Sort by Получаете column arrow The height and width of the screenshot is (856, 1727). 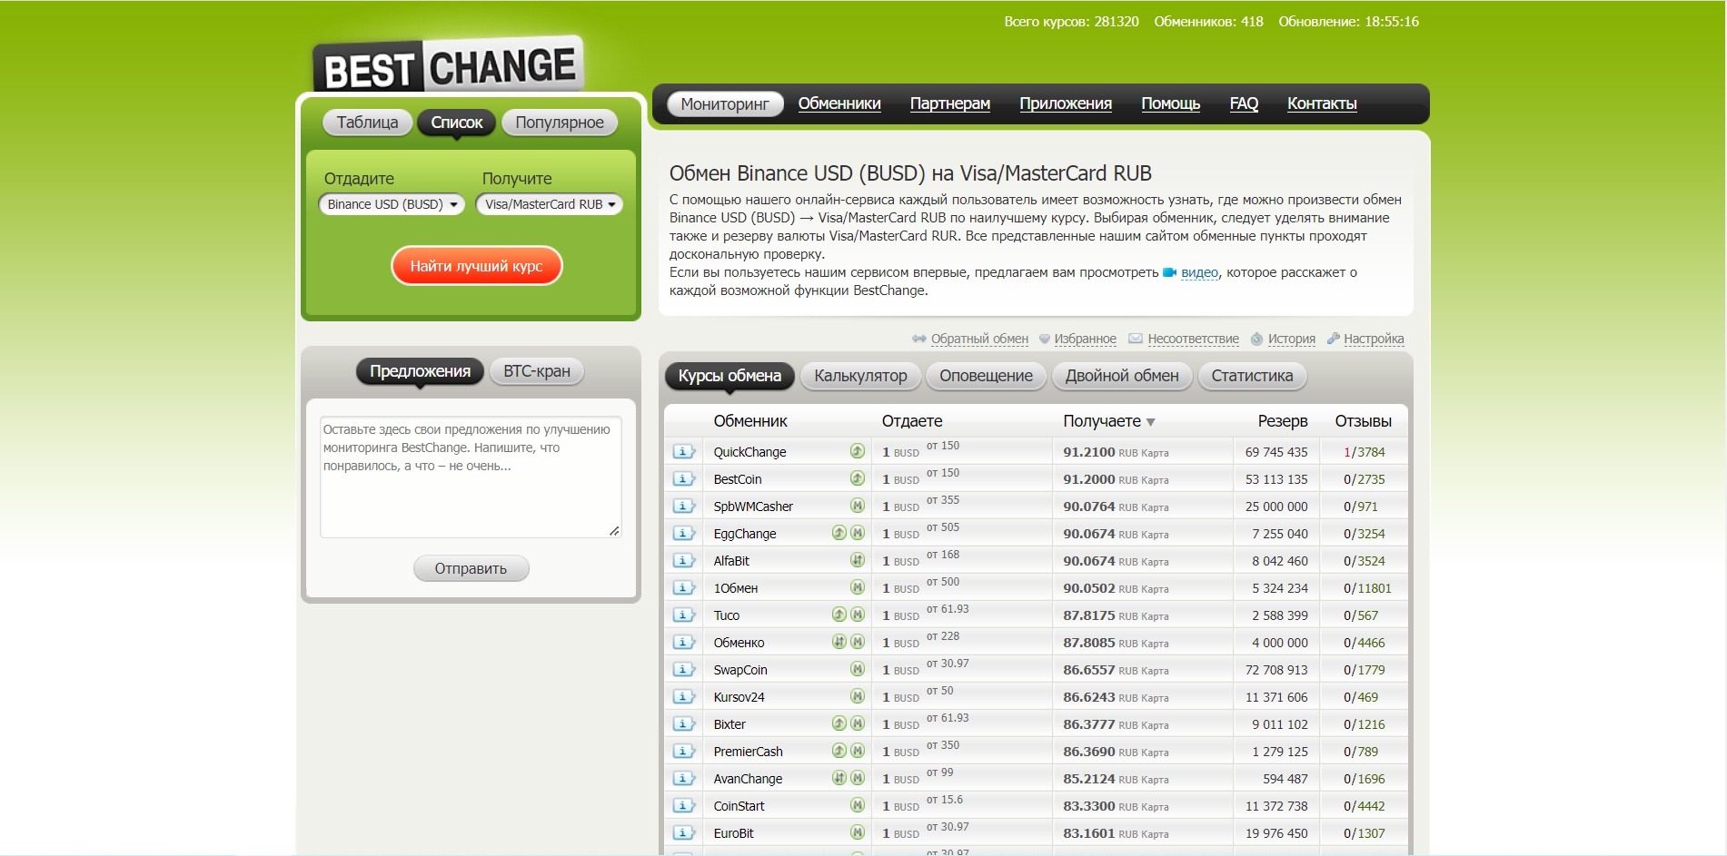pyautogui.click(x=1150, y=422)
